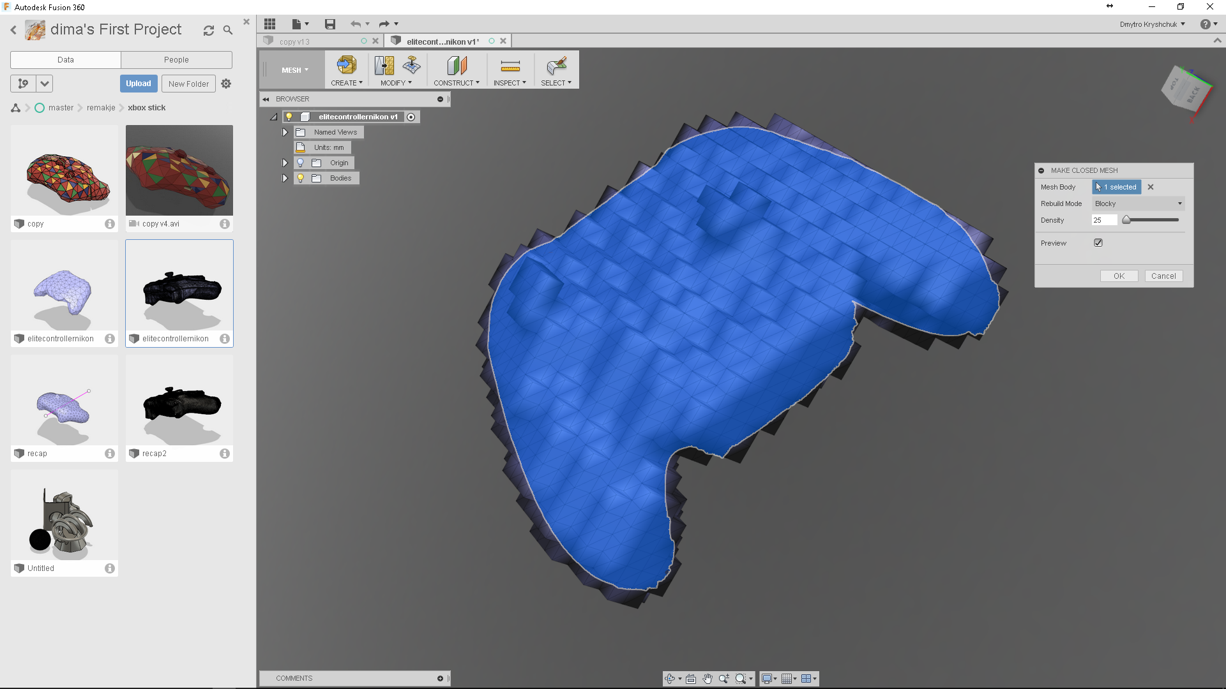Open the CREATE menu
The width and height of the screenshot is (1226, 689).
coord(347,83)
